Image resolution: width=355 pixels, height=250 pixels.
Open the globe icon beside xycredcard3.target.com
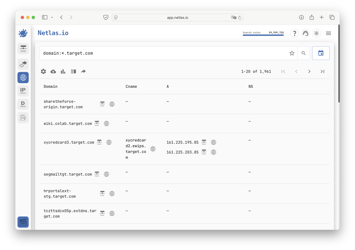tap(109, 142)
